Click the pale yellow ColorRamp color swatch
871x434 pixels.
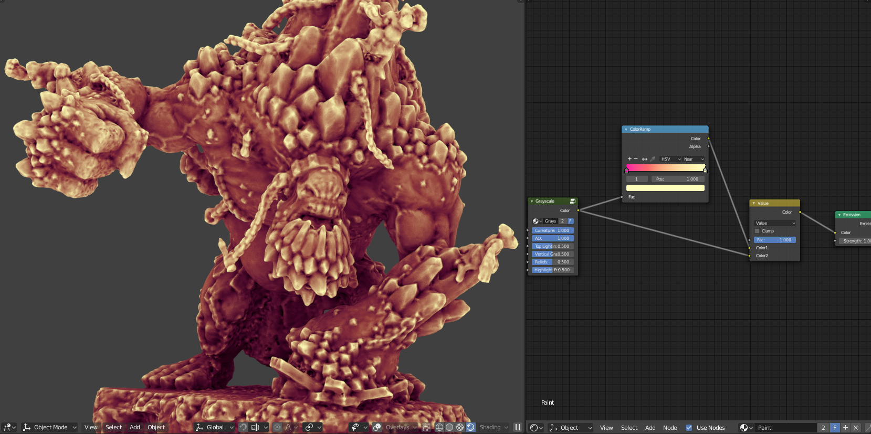[x=665, y=188]
